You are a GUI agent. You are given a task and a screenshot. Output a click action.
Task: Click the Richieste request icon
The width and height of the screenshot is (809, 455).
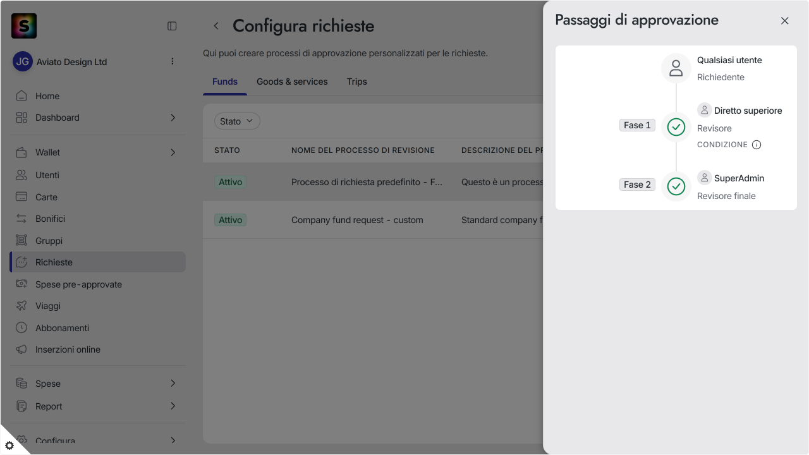tap(21, 262)
